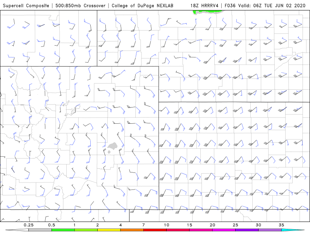
Task: Click the legend value 10
Action: tap(167, 225)
